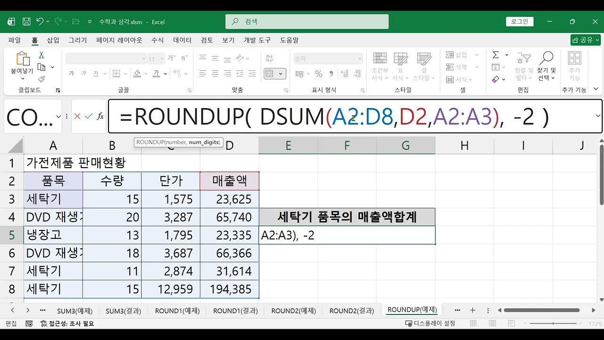Switch to the Formulas (수식) ribbon tab
The height and width of the screenshot is (340, 604).
pyautogui.click(x=157, y=40)
